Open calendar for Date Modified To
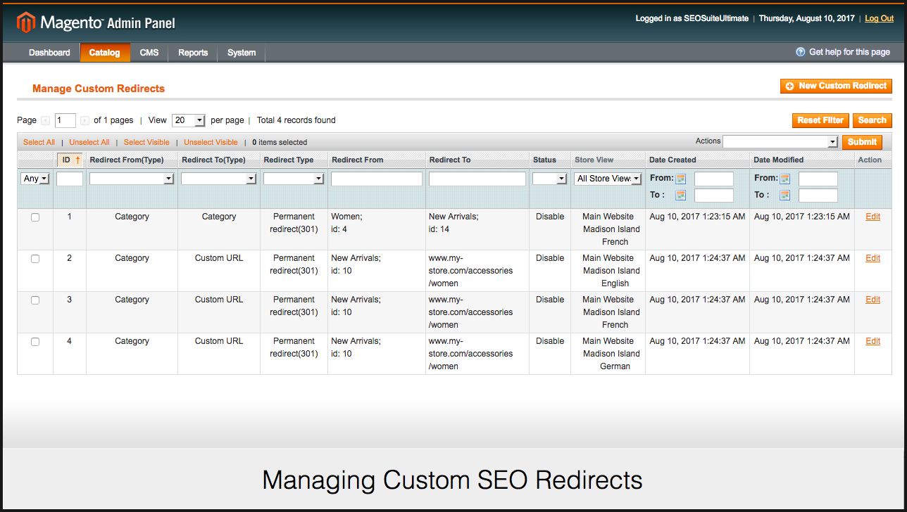 point(785,196)
